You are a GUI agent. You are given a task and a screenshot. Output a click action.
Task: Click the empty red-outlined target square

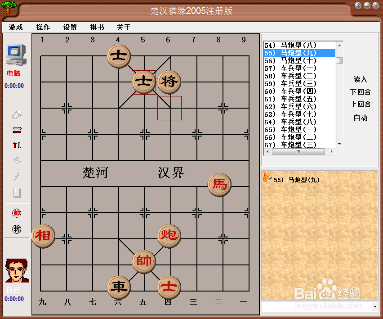169,108
